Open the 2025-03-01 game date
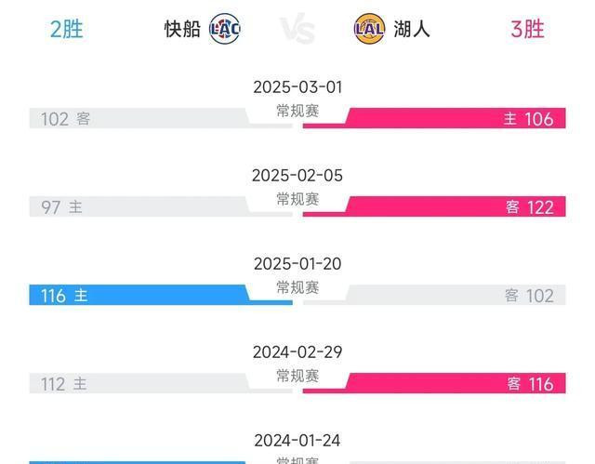Screen dimensions: 595x464 [297, 87]
